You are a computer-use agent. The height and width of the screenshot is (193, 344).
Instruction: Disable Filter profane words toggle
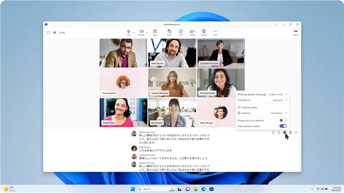point(283,126)
